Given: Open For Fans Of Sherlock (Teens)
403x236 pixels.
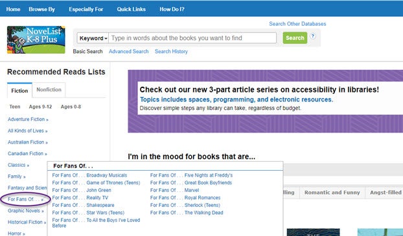Looking at the screenshot, I should click(x=185, y=205).
